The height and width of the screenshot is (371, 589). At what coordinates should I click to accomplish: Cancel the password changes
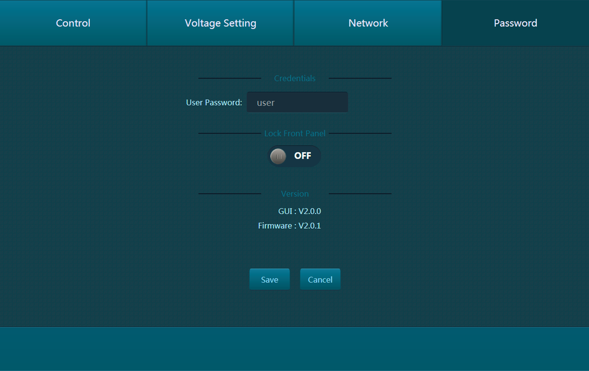pyautogui.click(x=320, y=279)
